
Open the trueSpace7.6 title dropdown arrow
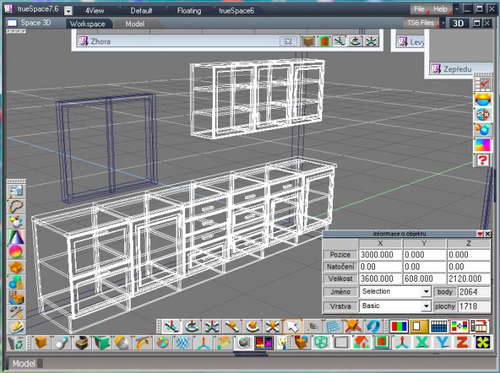[68, 11]
